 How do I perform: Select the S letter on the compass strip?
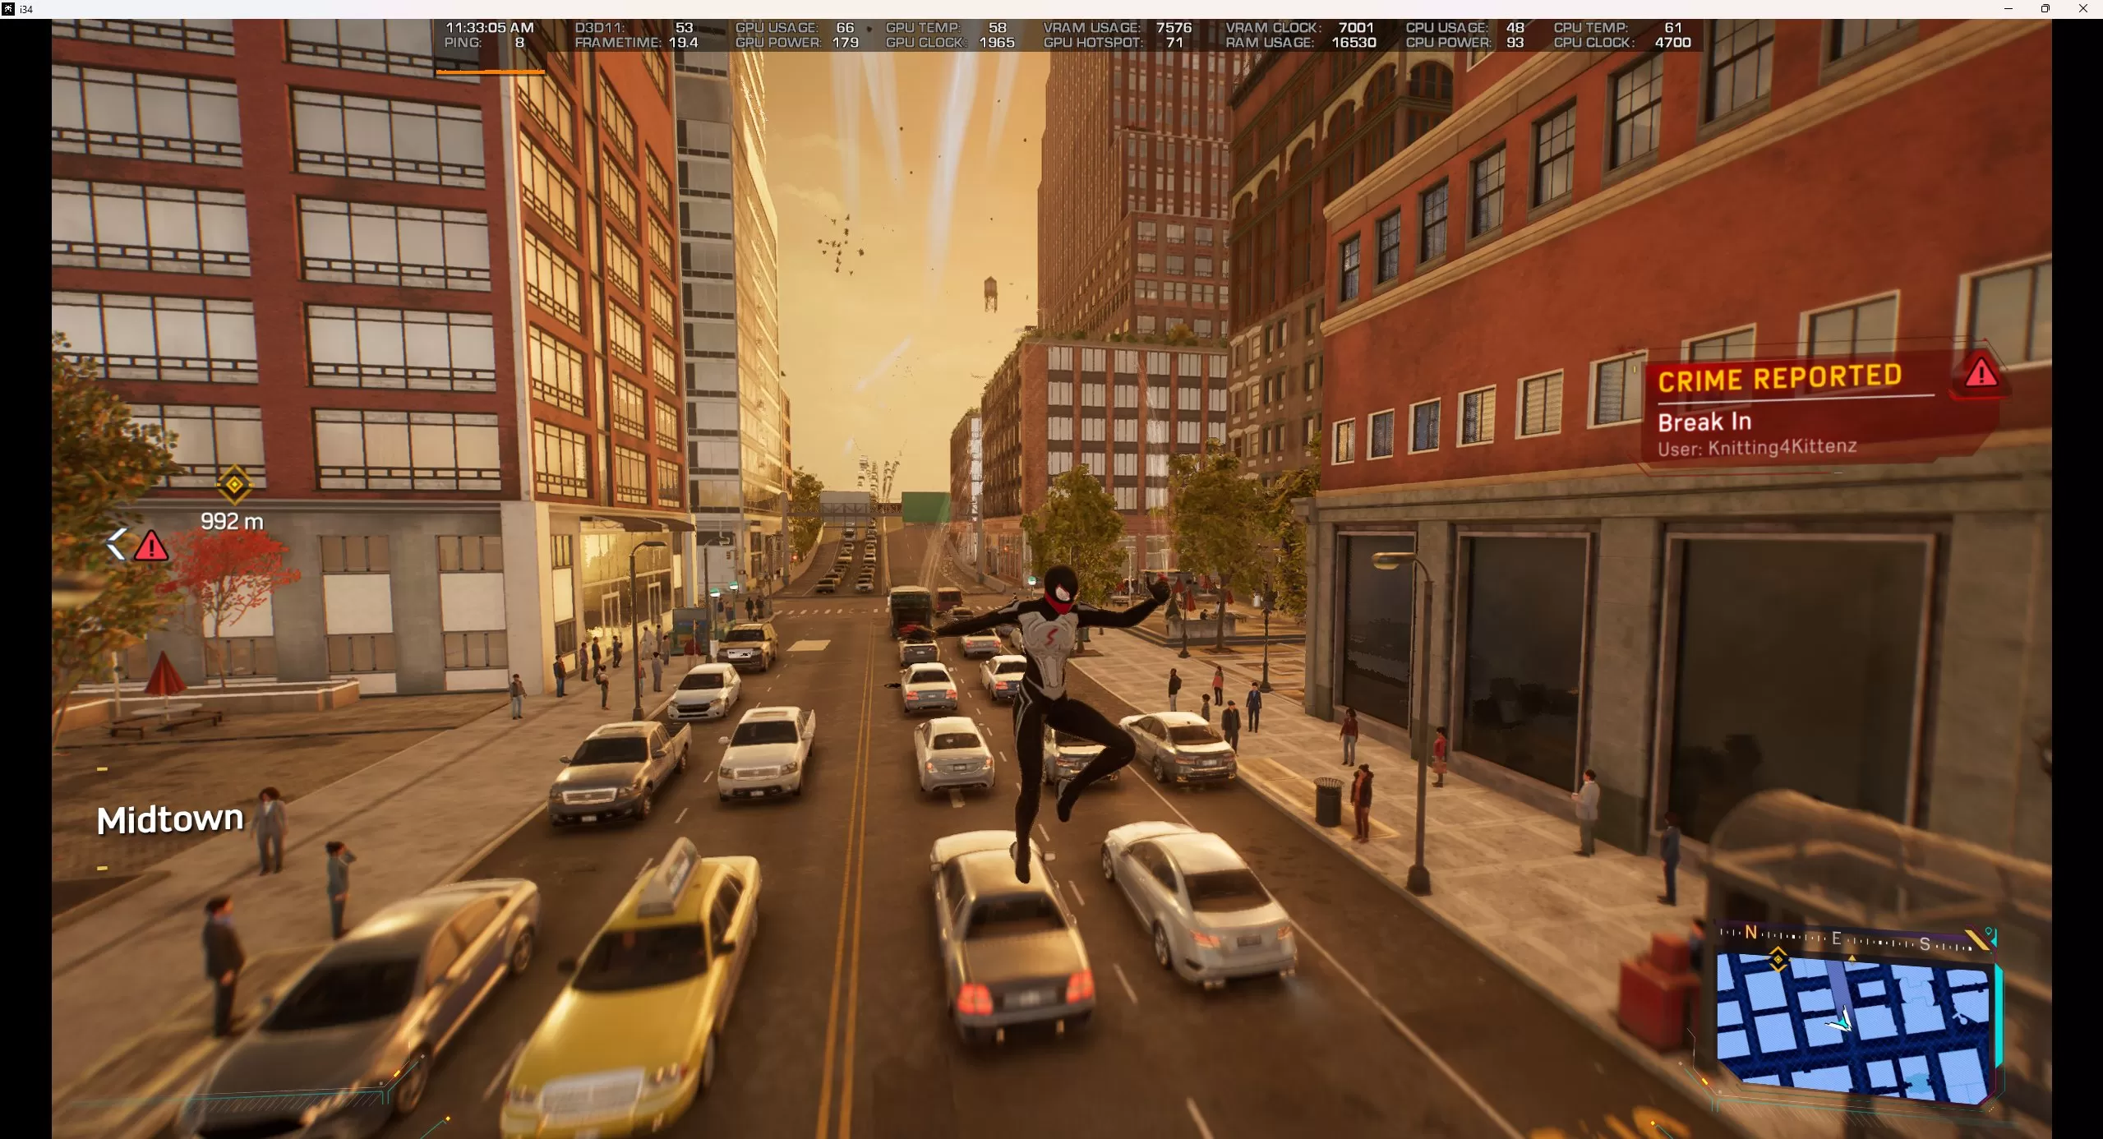(1924, 944)
